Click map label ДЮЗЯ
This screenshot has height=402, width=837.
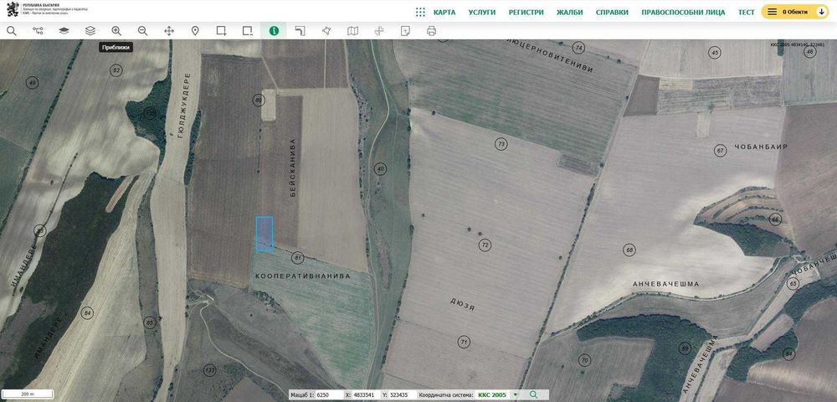pos(462,306)
